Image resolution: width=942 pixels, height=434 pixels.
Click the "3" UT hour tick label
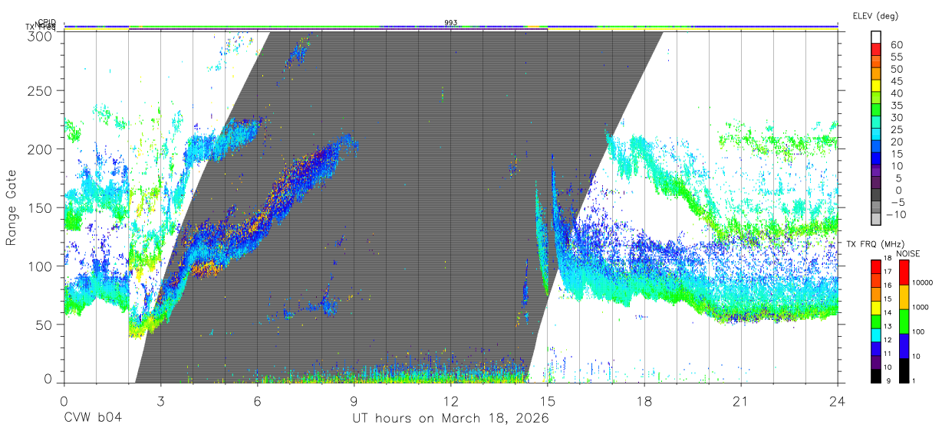(x=160, y=400)
